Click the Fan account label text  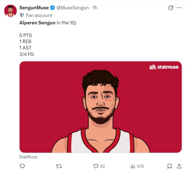(39, 15)
